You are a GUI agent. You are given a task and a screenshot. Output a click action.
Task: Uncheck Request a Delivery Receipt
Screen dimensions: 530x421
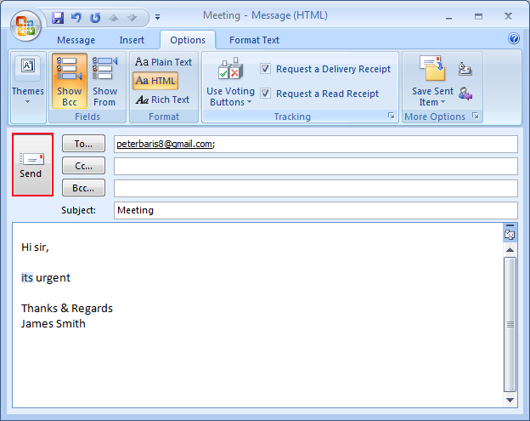click(265, 69)
